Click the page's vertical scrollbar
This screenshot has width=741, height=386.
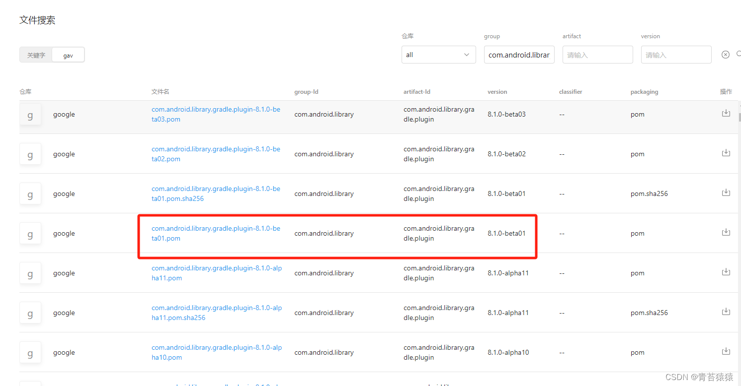tap(740, 117)
